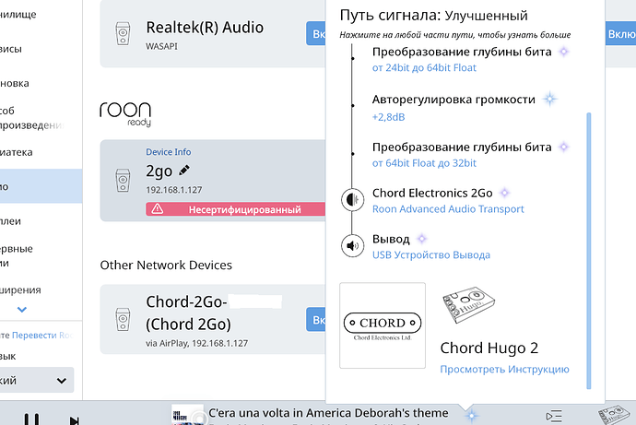Click the warning triangle in the Несертифицированный badge
The height and width of the screenshot is (425, 636).
158,209
